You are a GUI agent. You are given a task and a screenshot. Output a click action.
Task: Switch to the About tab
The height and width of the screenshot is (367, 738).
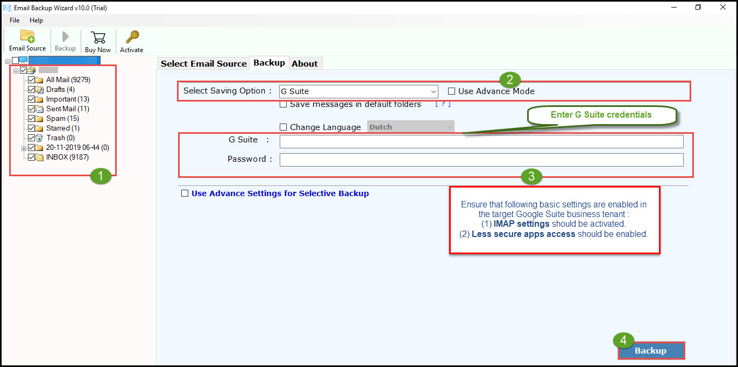coord(305,63)
